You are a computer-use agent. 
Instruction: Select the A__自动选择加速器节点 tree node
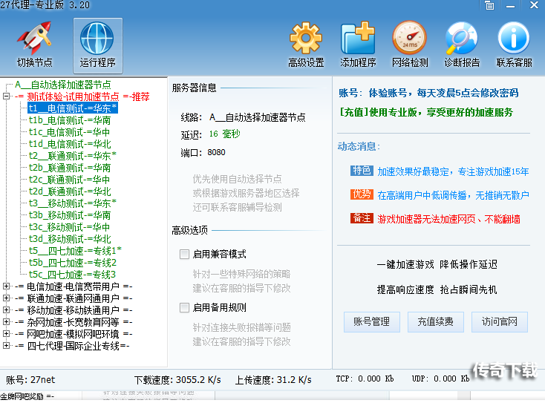click(x=63, y=85)
